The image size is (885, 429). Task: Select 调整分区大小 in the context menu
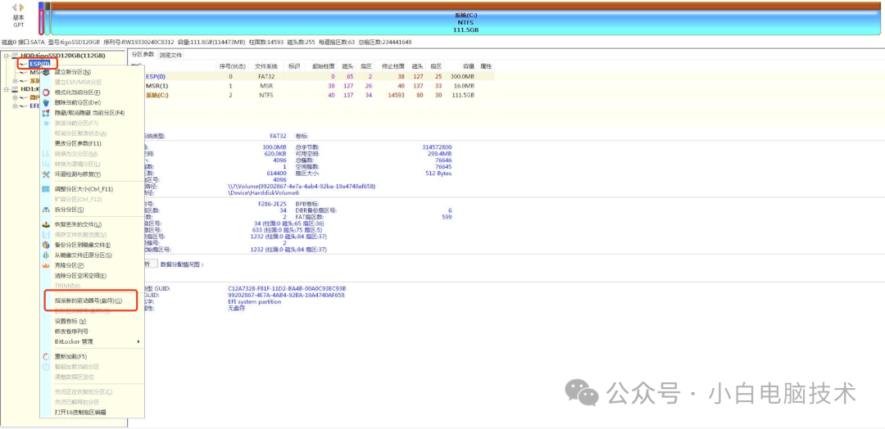click(x=83, y=189)
